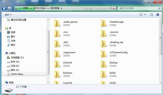Screen dimensions: 163x95
Task: Expand the arrow after 手机存储 breadcrumb
Action: 62,8
